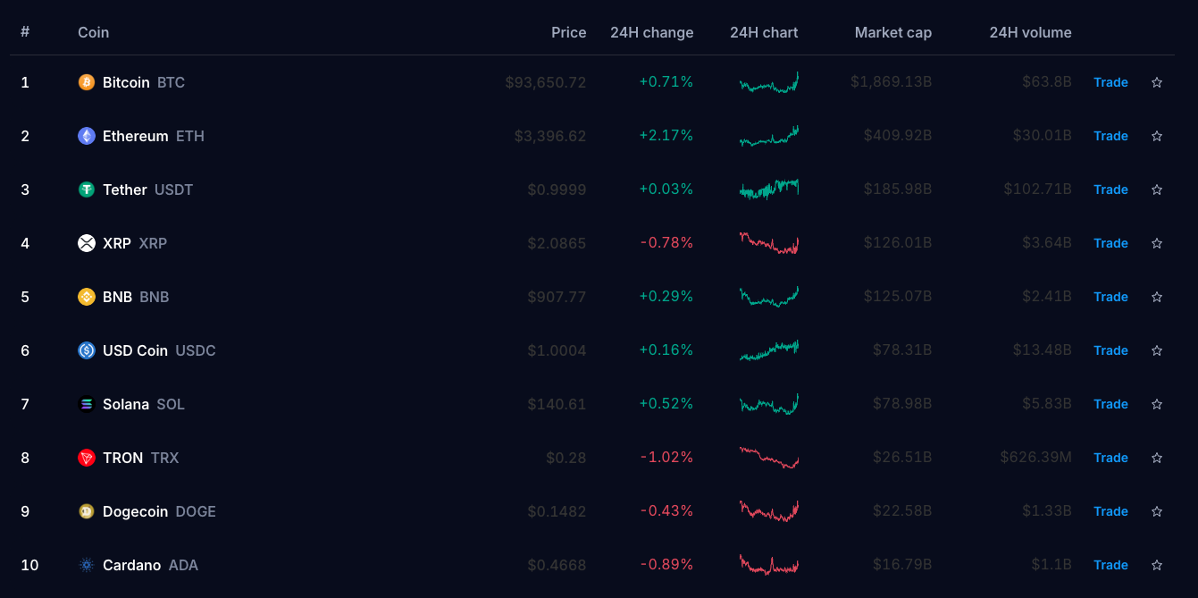
Task: Open the Cardano Trade link
Action: click(1110, 565)
